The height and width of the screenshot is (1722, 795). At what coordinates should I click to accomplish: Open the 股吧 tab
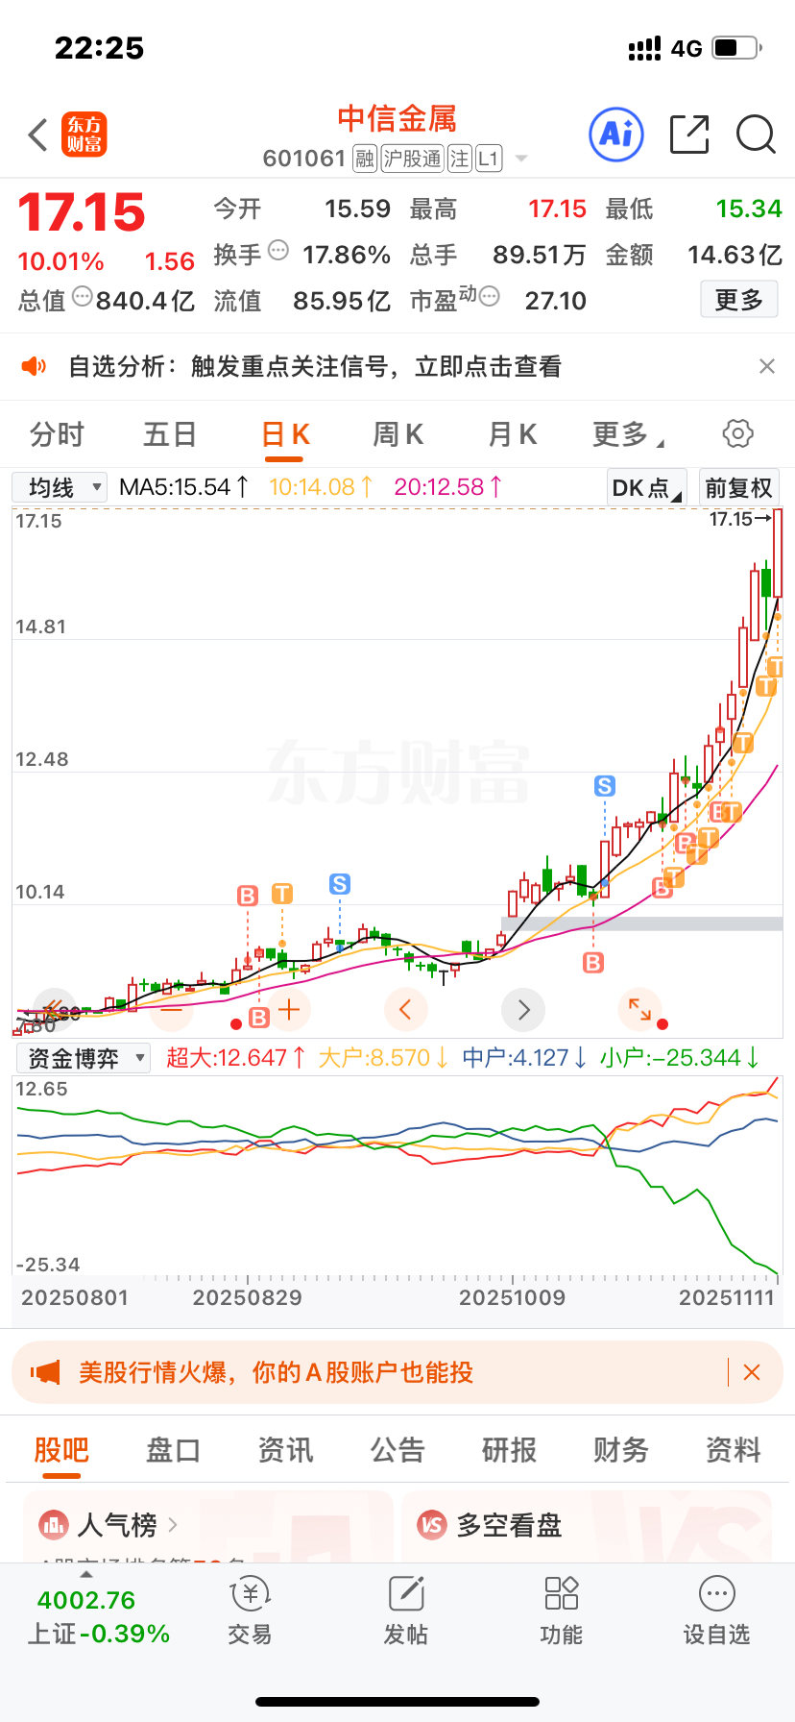pos(61,1450)
